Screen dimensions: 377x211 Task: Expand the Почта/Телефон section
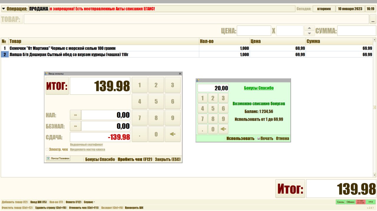(x=48, y=158)
